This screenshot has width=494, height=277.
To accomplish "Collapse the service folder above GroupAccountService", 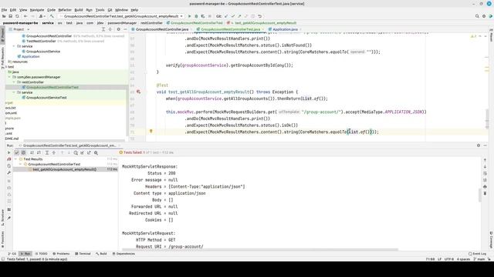I will pyautogui.click(x=14, y=46).
